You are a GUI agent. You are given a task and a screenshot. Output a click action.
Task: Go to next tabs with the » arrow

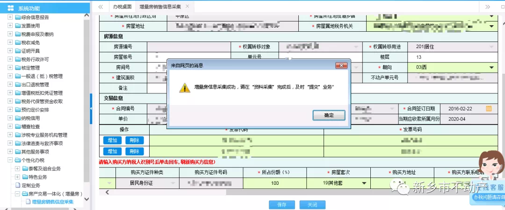pos(488,7)
